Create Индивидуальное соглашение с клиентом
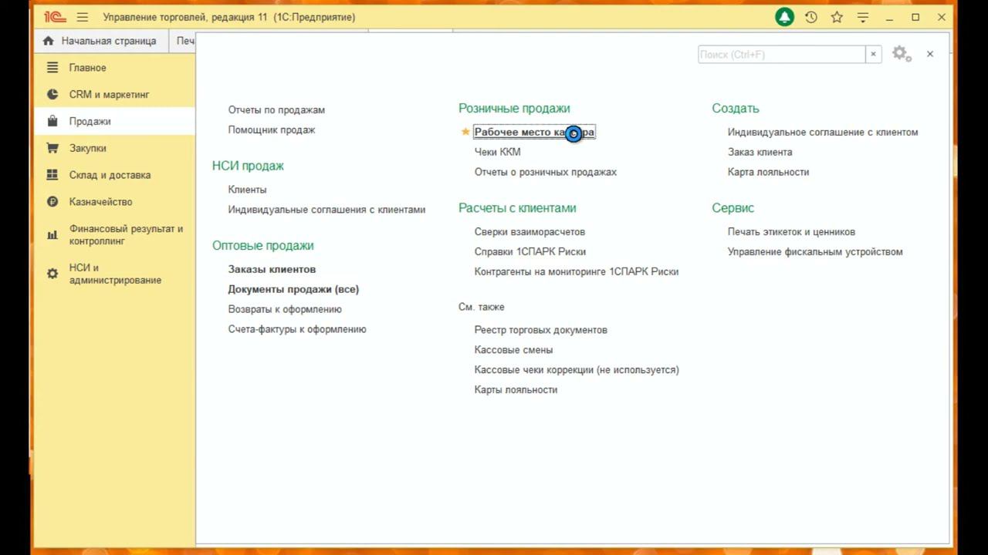988x555 pixels. 823,133
